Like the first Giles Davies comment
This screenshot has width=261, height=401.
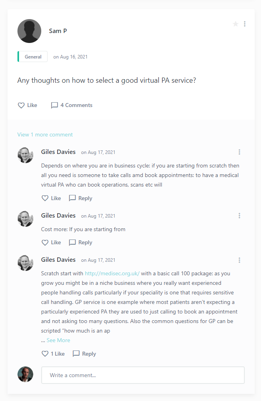(45, 198)
